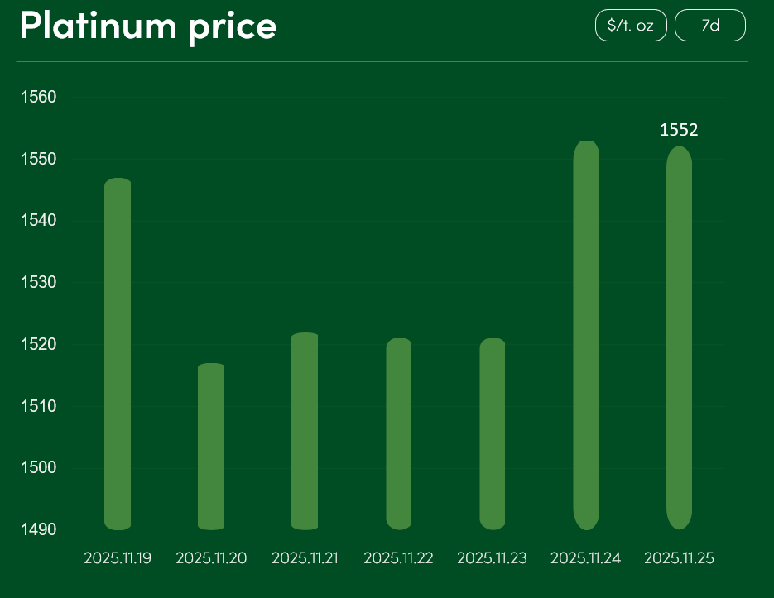Select the bar for 2025.11.23
Screen dimensions: 774x598
[x=493, y=434]
